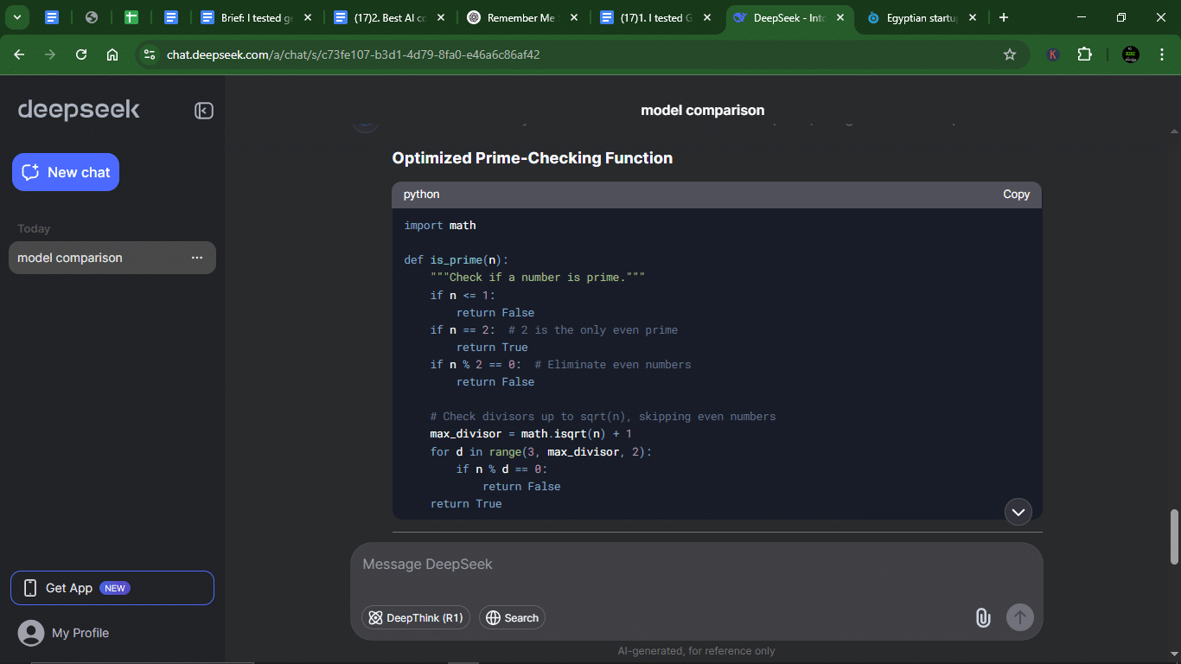
Task: Click the 'model comparison' chat title header
Action: click(702, 110)
